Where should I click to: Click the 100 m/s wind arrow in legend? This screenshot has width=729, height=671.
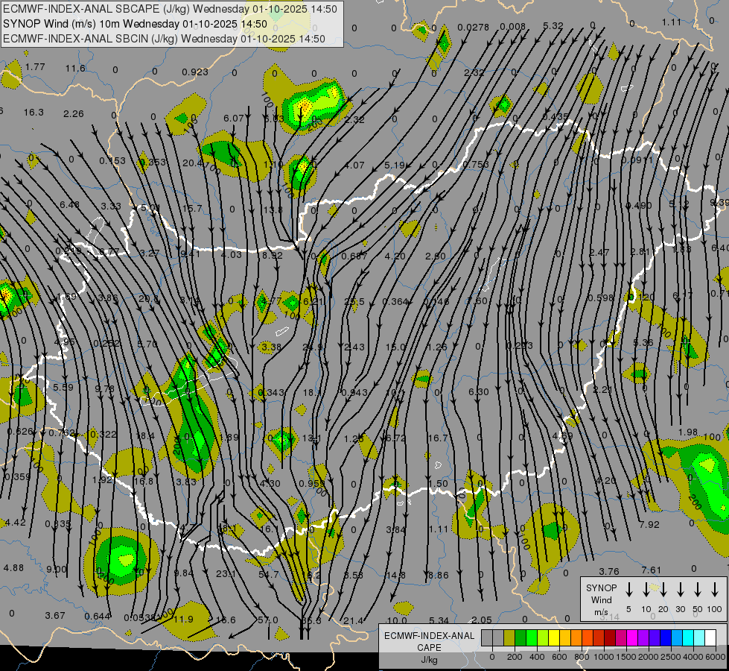(x=716, y=589)
